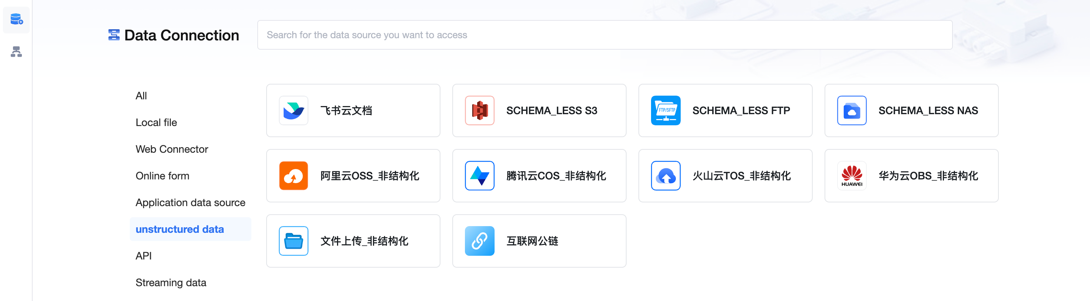The width and height of the screenshot is (1090, 301).
Task: Open the data source sidebar icon
Action: tap(17, 20)
